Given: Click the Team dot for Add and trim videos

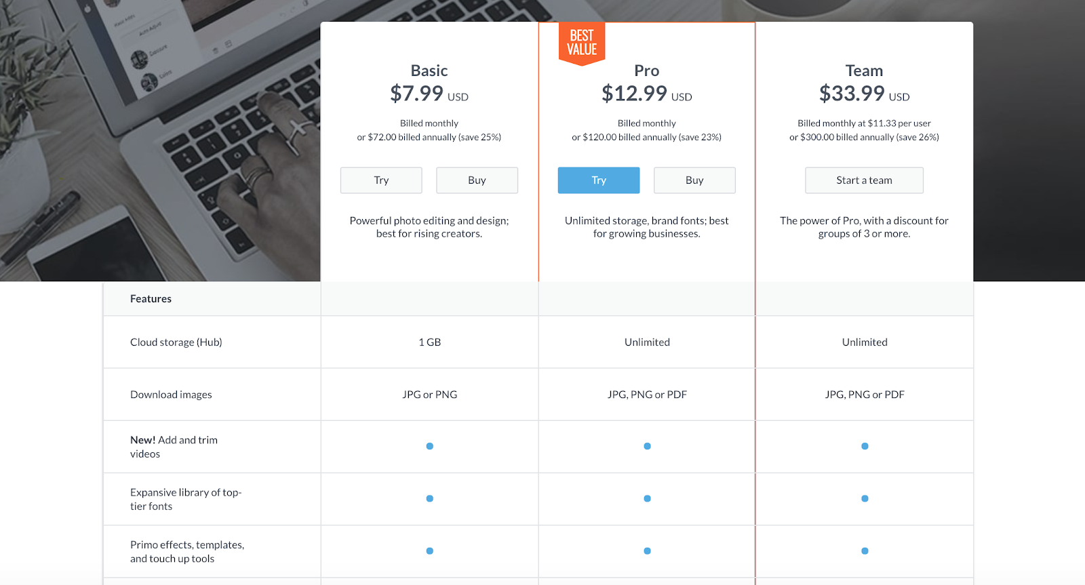Looking at the screenshot, I should pos(865,446).
